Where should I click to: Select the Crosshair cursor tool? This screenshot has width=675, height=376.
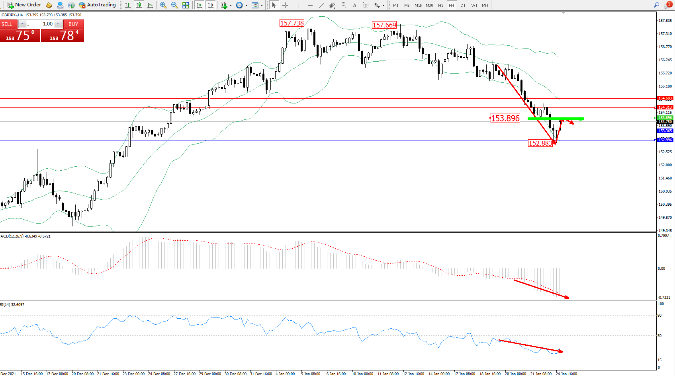click(285, 5)
